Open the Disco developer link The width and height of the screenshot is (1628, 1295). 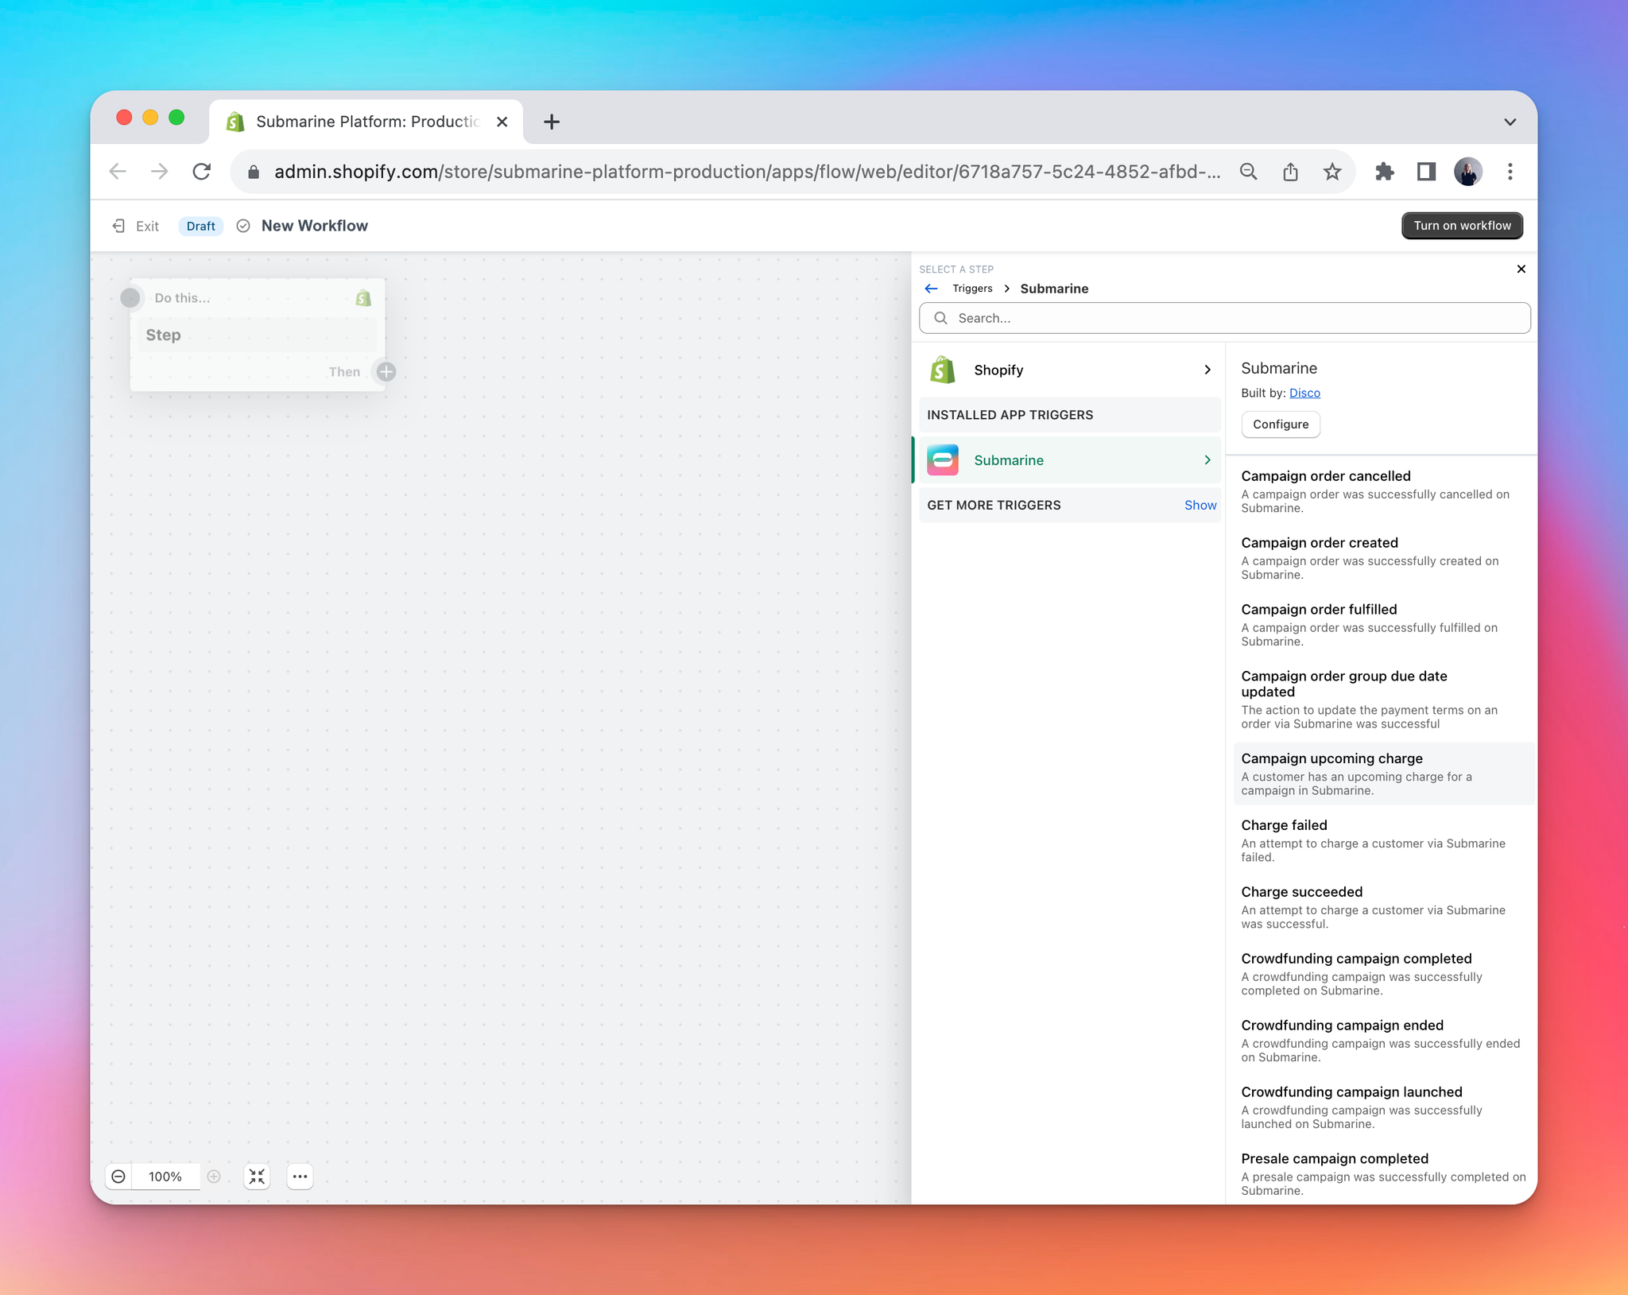pyautogui.click(x=1304, y=393)
